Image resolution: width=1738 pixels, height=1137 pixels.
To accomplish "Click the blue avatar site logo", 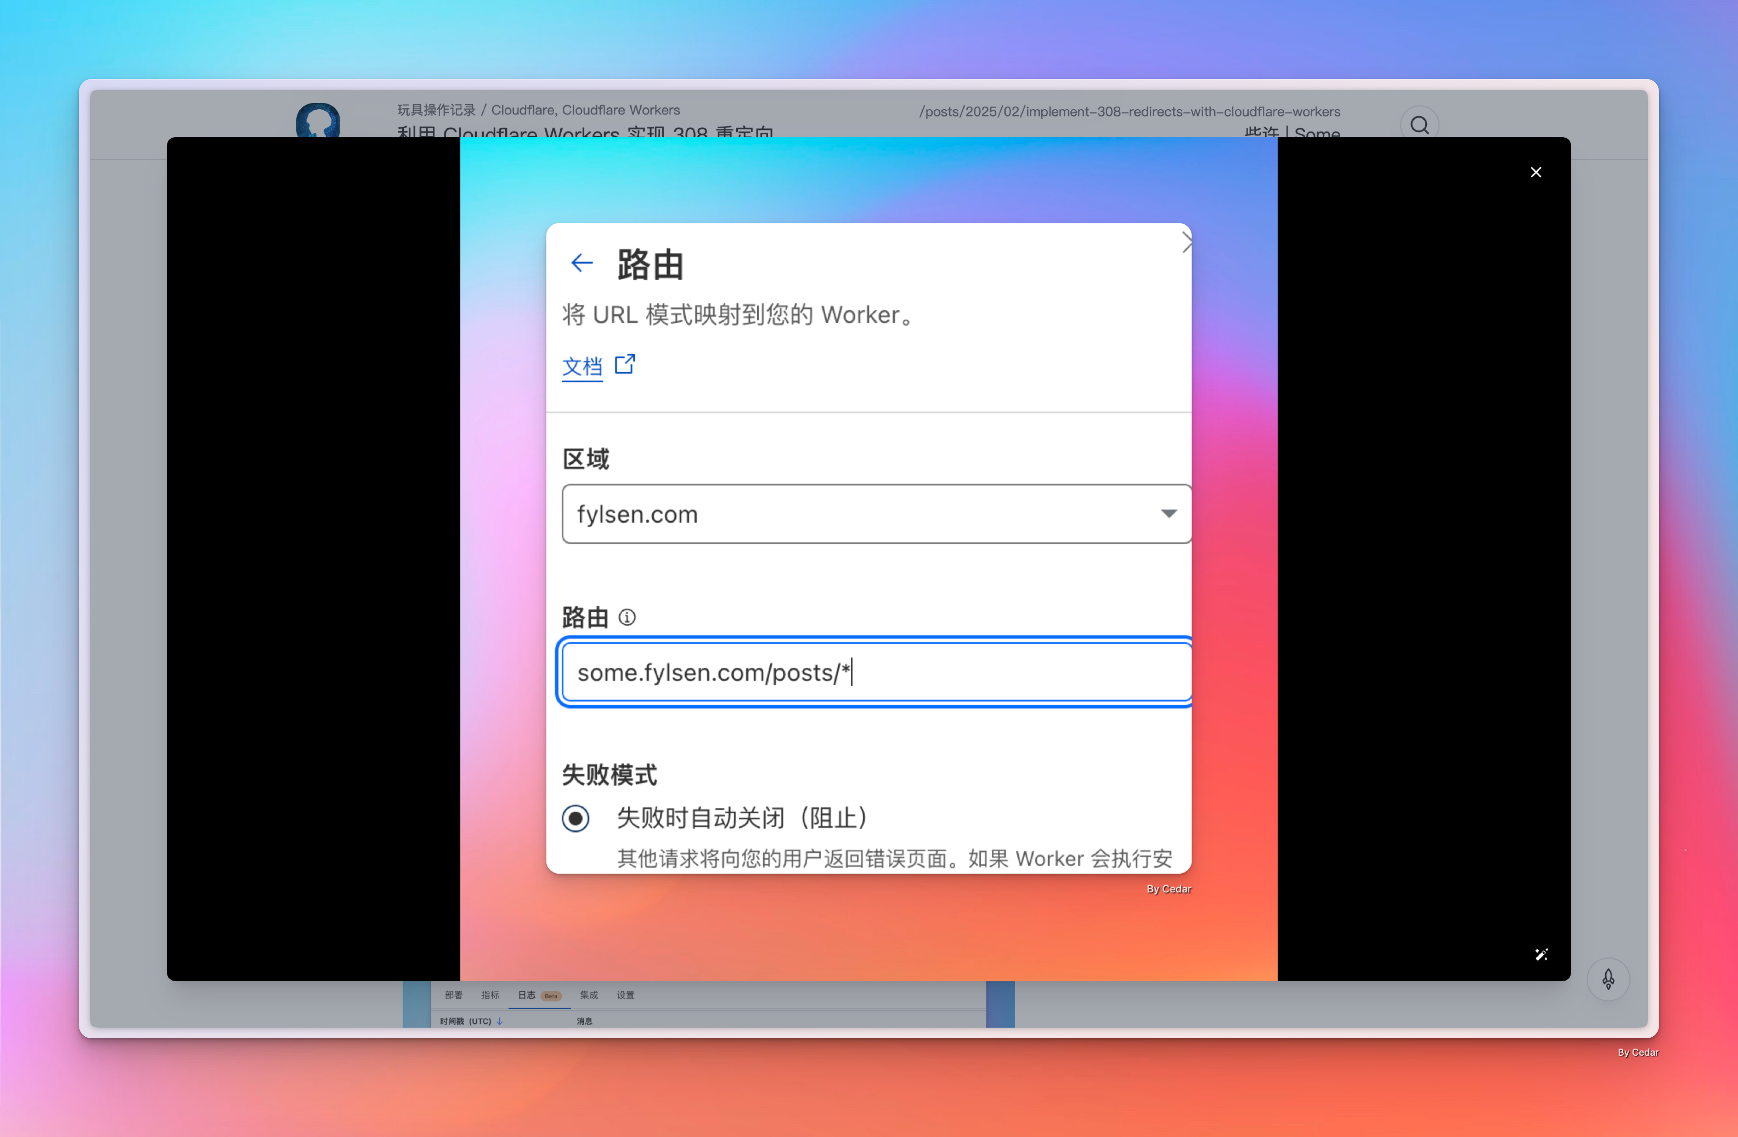I will pyautogui.click(x=318, y=120).
